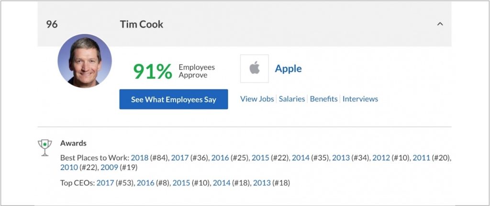Visit the Interviews link

[x=360, y=99]
